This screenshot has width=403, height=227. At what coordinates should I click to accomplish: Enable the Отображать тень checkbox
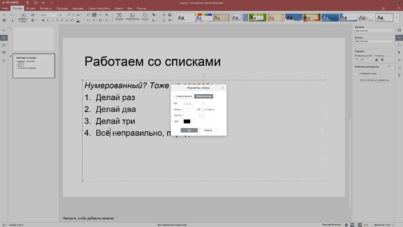tap(356, 74)
